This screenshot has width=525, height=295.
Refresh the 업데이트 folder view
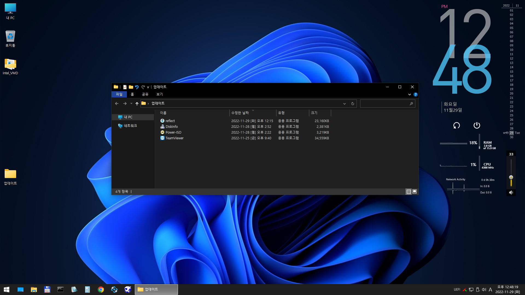(353, 104)
